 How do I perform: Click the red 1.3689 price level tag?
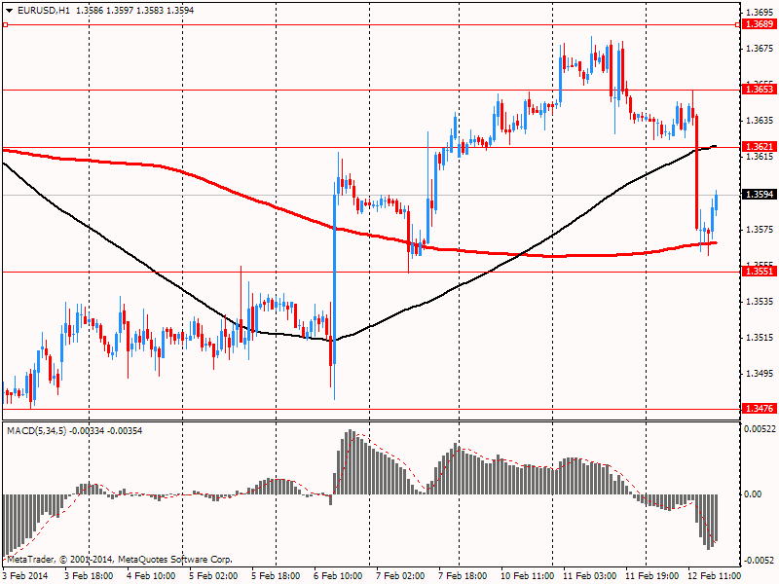point(760,24)
